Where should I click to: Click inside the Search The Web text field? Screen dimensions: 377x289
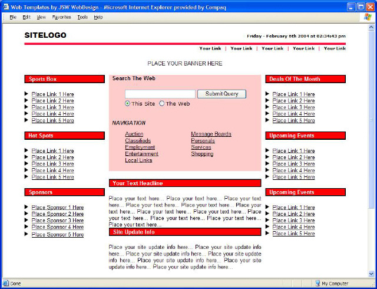[x=160, y=94]
